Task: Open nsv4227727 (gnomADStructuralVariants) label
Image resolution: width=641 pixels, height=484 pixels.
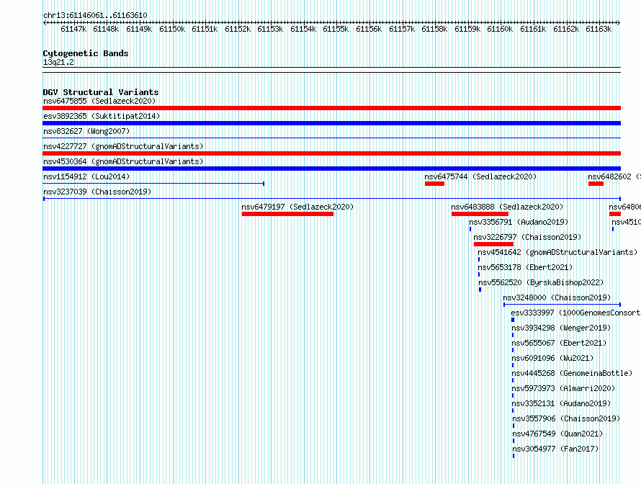Action: [x=123, y=146]
